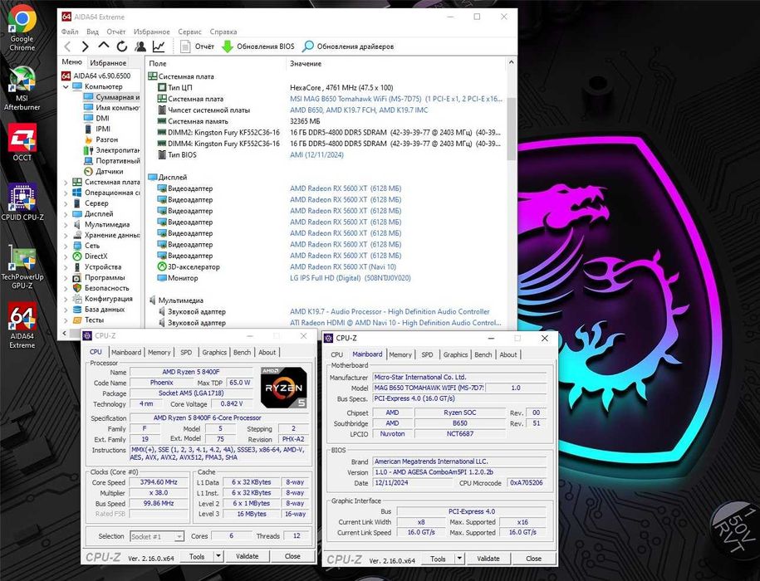The image size is (760, 581).
Task: Open TechPowerUp GPU-Z desktop icon
Action: (x=22, y=267)
